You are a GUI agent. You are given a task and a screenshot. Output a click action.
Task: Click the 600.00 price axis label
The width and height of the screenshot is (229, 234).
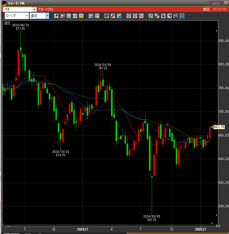(x=224, y=159)
